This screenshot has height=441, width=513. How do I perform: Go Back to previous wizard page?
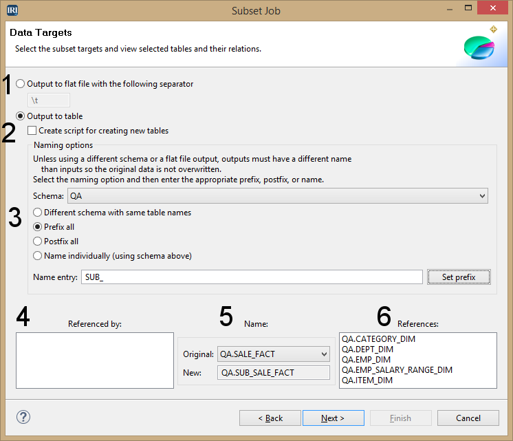point(270,418)
